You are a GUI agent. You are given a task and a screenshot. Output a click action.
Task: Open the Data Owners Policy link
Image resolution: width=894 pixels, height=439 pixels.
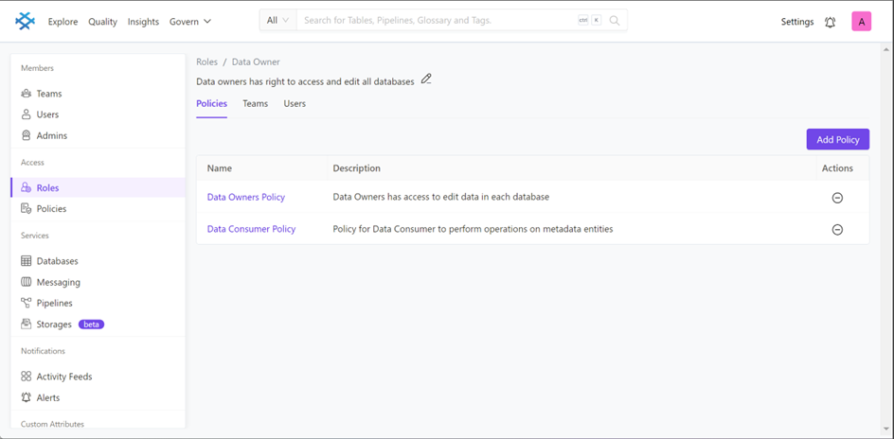pyautogui.click(x=246, y=197)
